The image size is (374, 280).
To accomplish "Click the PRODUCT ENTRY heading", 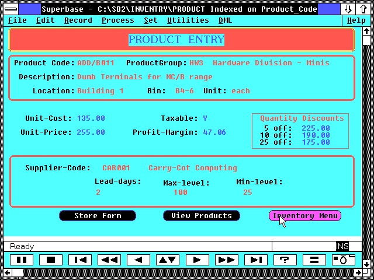I will (176, 40).
